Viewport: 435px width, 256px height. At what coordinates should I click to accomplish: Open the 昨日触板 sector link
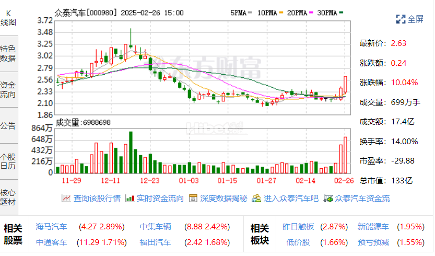click(x=298, y=227)
